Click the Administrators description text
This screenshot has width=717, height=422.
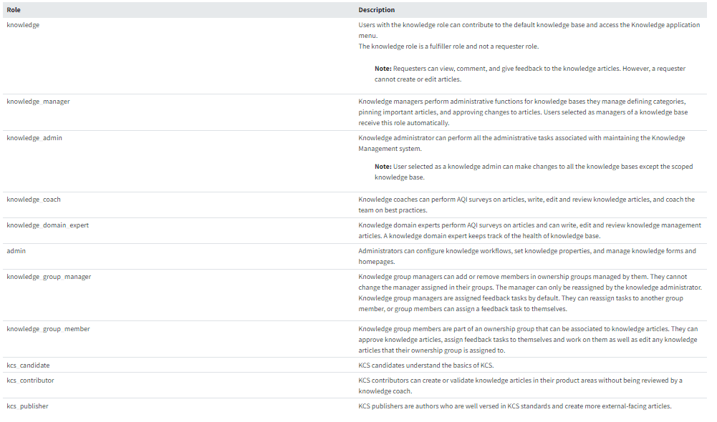[x=526, y=256]
